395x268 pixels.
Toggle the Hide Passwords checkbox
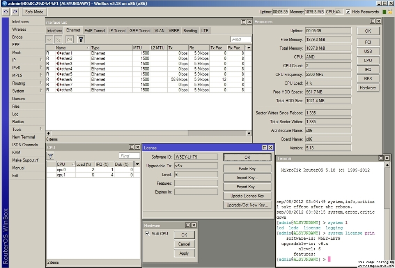348,12
